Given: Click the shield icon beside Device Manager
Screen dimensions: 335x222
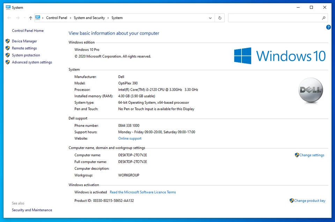Looking at the screenshot, I should [8, 41].
